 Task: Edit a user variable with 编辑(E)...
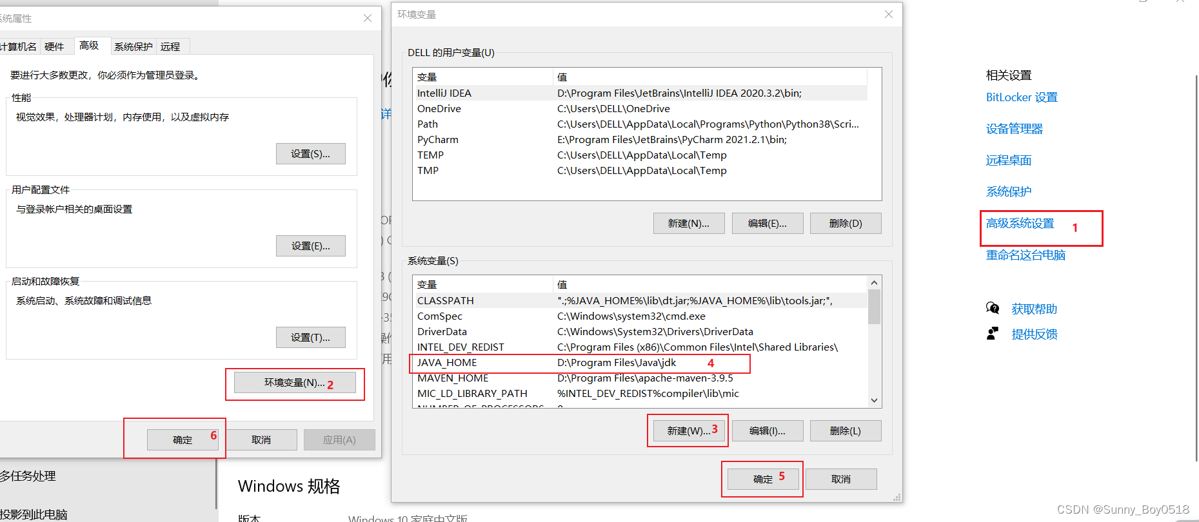coord(768,223)
